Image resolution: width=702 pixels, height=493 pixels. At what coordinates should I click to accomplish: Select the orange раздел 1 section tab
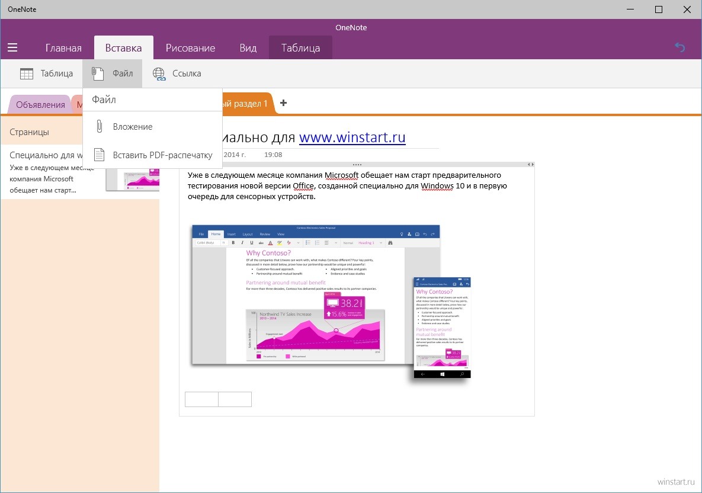248,104
